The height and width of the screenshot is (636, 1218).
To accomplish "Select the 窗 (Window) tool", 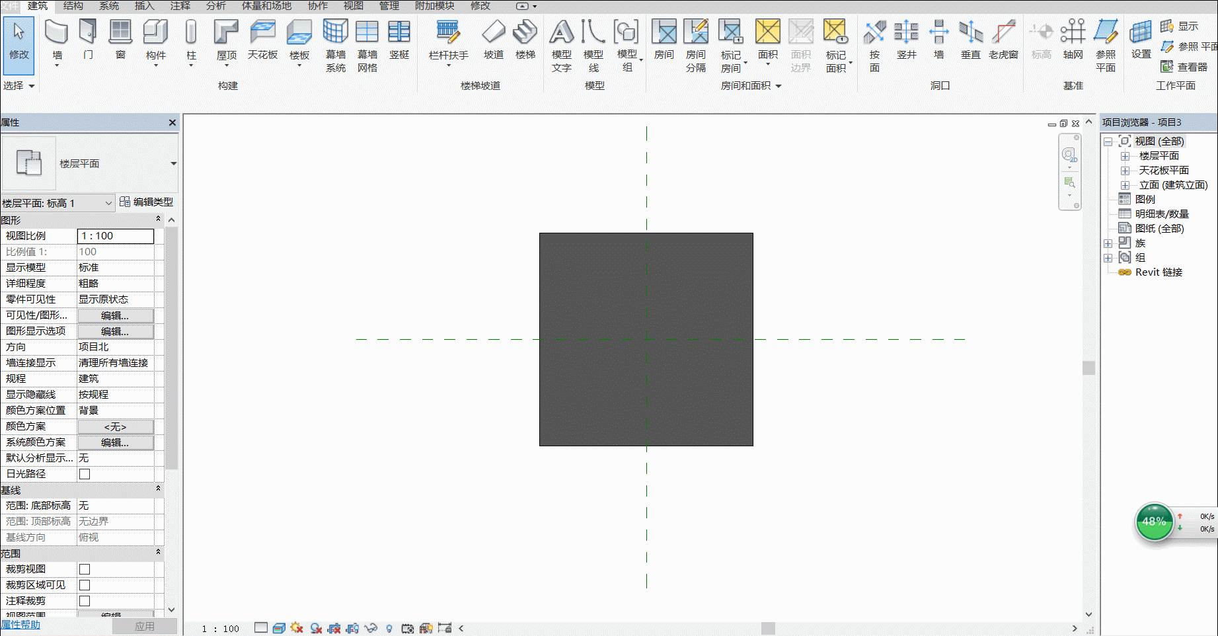I will click(x=120, y=40).
